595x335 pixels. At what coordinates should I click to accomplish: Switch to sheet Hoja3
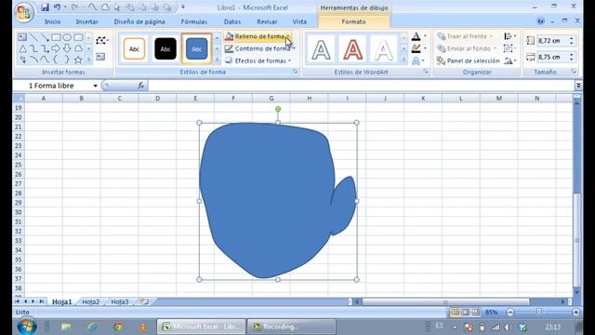point(120,301)
